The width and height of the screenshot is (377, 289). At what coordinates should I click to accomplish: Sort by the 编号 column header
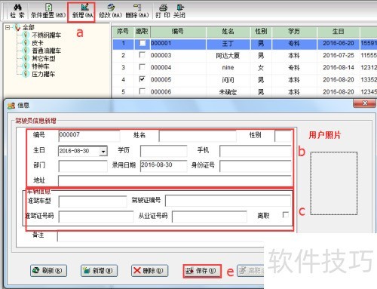point(178,32)
